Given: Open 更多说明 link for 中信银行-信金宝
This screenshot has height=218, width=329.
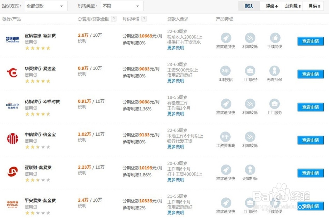Looking at the screenshot, I should coord(176,147).
